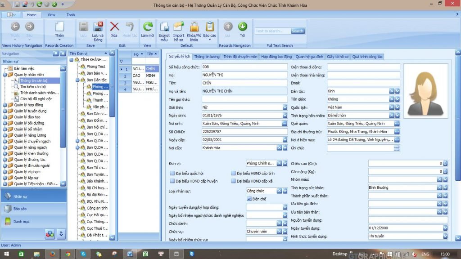Image resolution: width=461 pixels, height=259 pixels.
Task: Click the Làm mới refresh icon
Action: 148,27
